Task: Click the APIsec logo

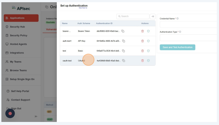Action: coord(21,8)
